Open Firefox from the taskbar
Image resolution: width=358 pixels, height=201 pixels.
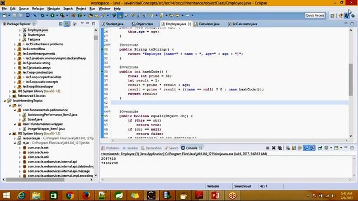(x=86, y=195)
